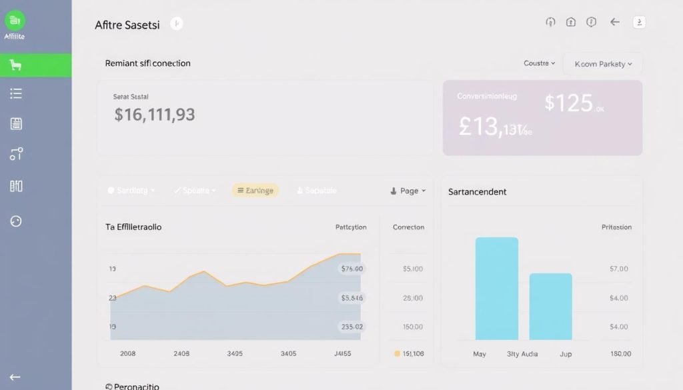683x390 pixels.
Task: Select the list icon in the sidebar
Action: tap(16, 93)
